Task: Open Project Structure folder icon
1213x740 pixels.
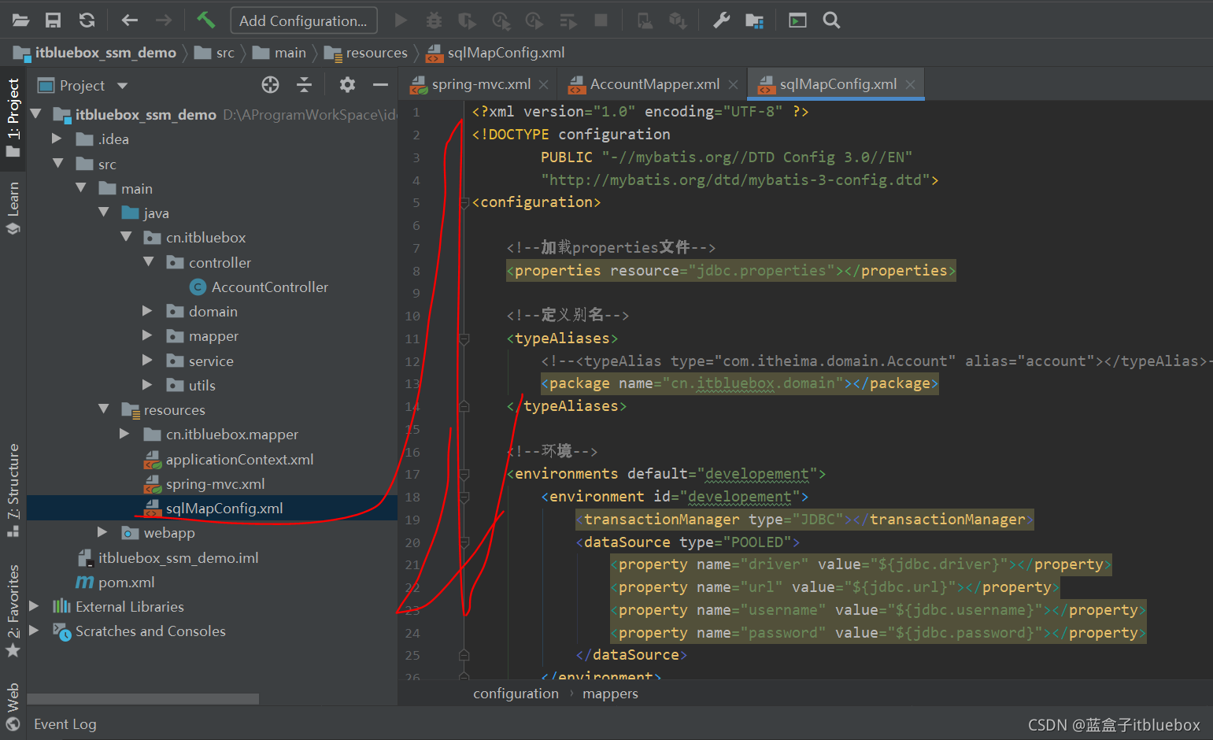Action: point(754,20)
